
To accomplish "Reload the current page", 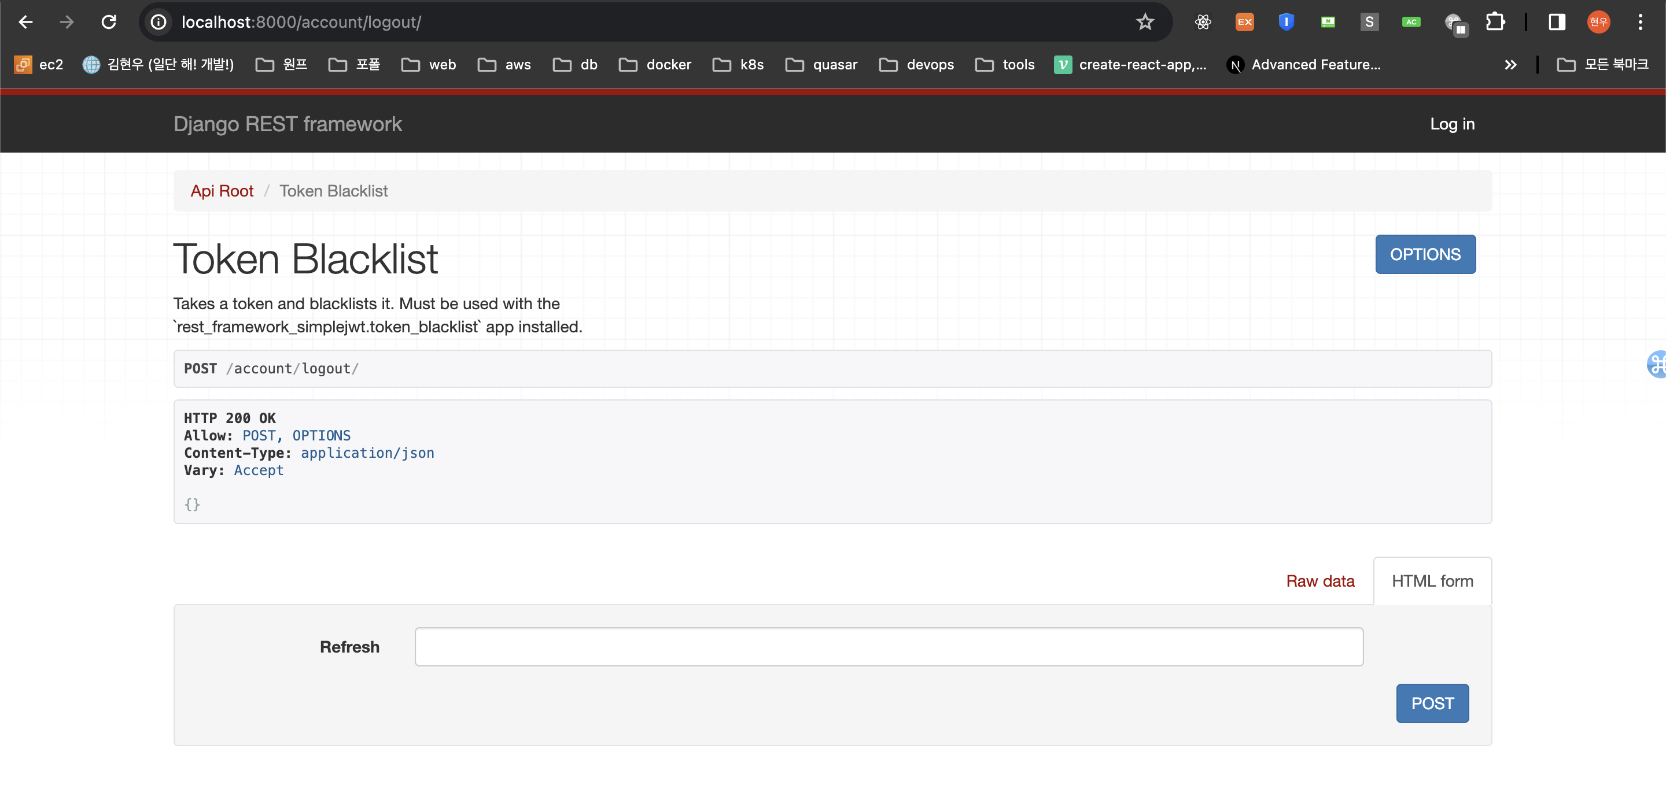I will pyautogui.click(x=109, y=22).
